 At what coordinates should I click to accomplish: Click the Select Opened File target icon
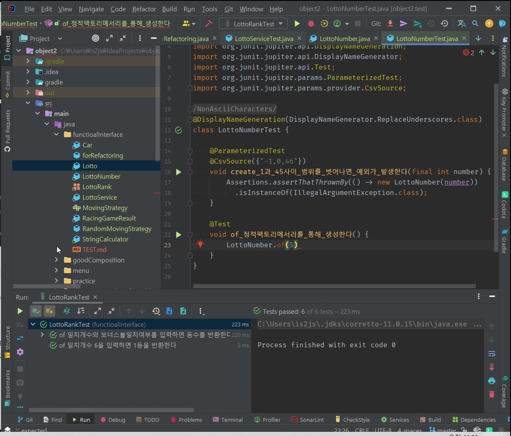coord(96,38)
